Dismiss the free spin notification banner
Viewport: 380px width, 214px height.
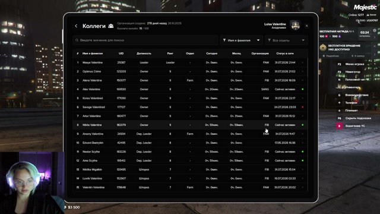(375, 46)
